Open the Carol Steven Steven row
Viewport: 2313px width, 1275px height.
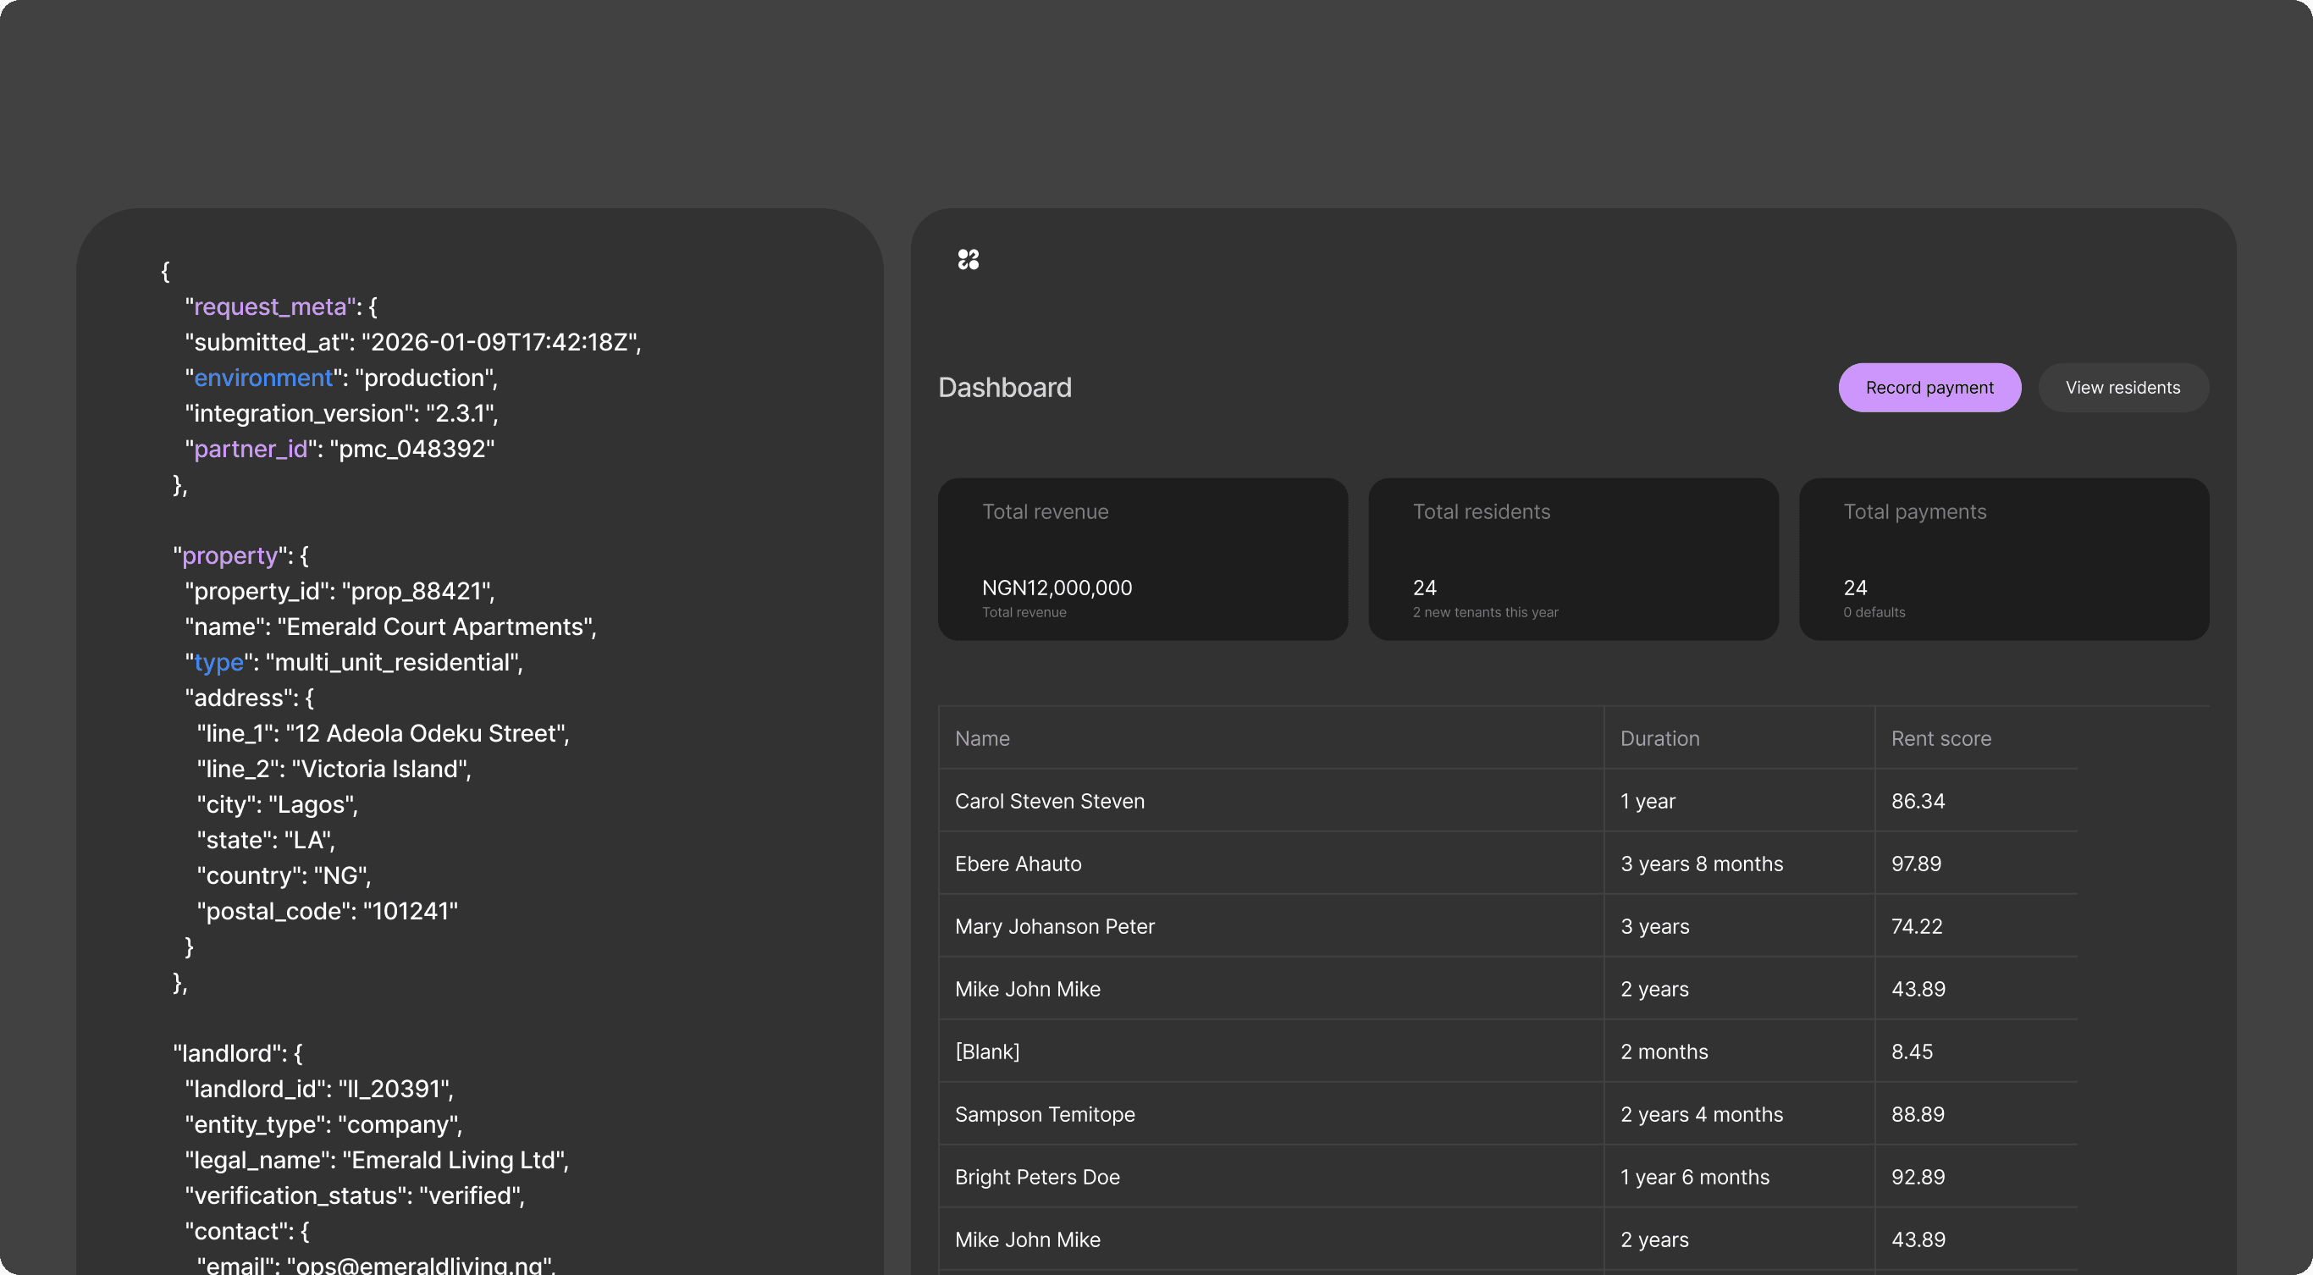click(1050, 801)
